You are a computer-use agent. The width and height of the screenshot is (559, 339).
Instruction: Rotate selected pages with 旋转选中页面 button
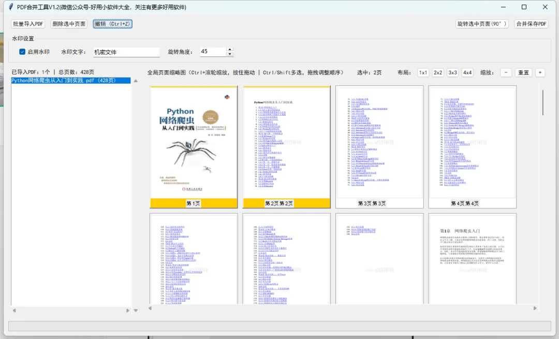click(482, 24)
